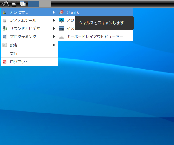Viewport: 174px width, 145px height.
Task: Open the システムツール menu category
Action: (29, 20)
